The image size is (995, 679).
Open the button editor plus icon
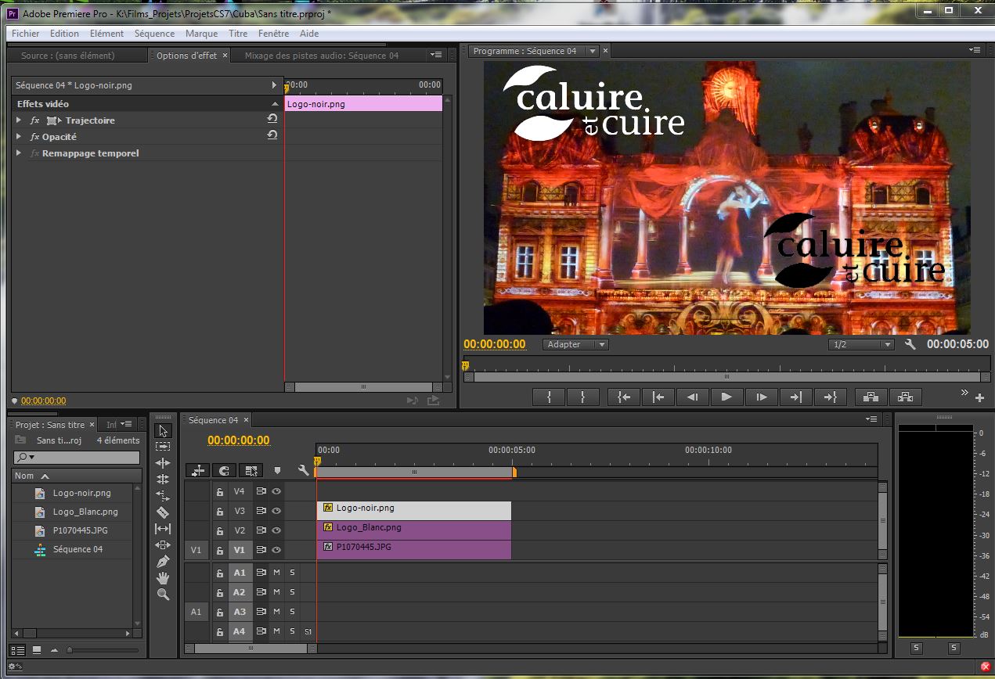979,397
